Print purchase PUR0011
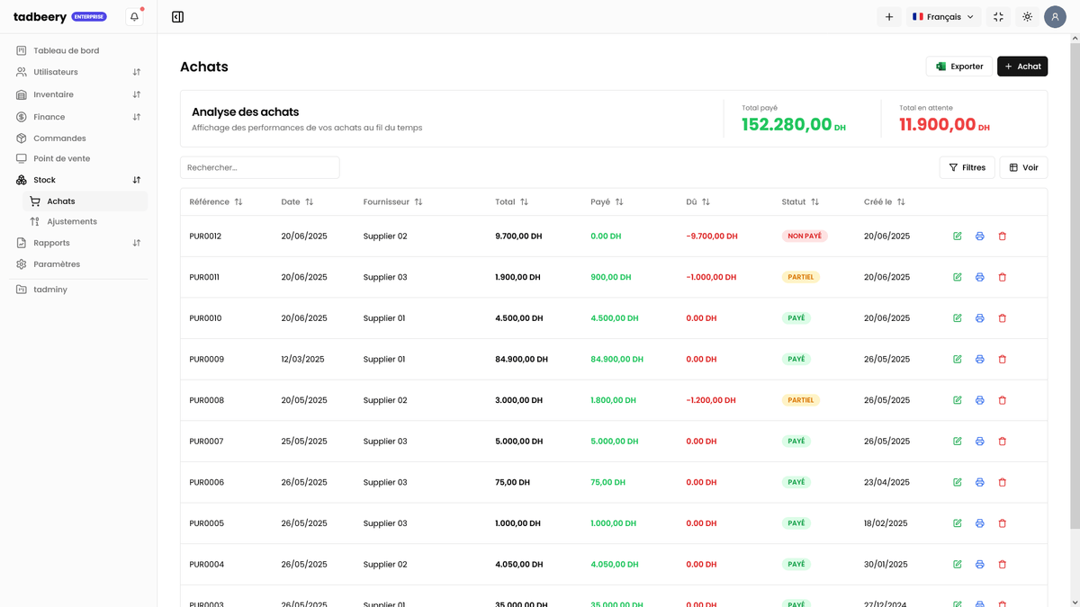 [x=979, y=278]
